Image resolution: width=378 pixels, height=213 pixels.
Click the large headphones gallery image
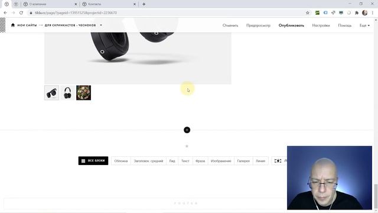[x=138, y=58]
